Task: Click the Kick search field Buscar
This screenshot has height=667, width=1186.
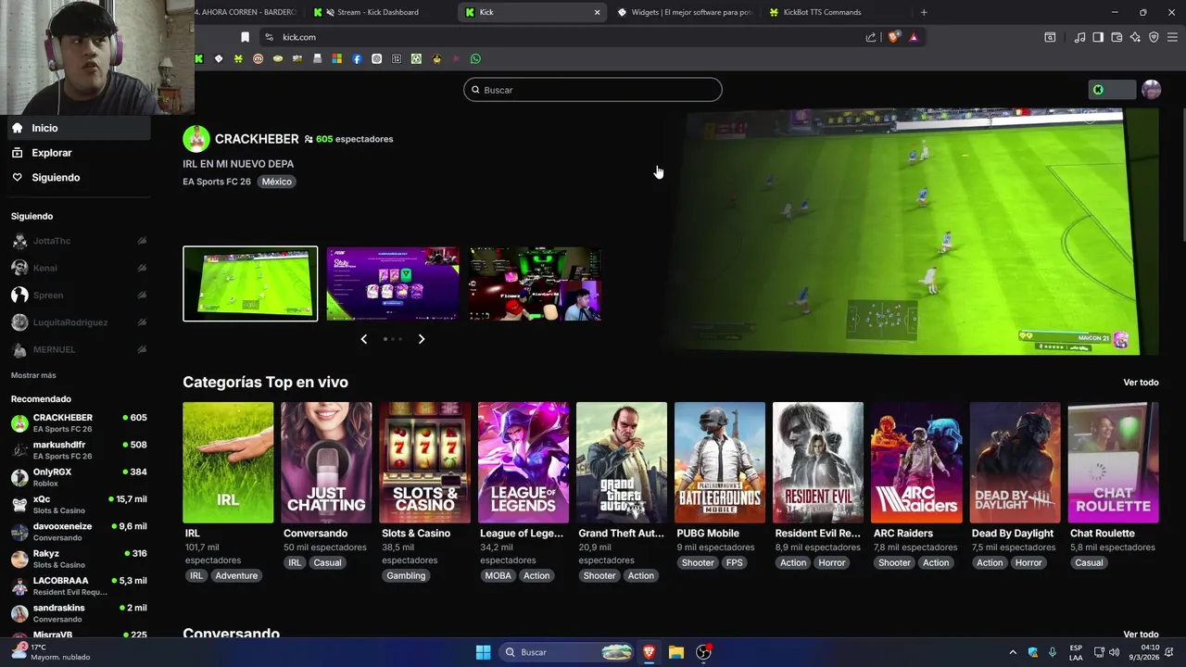Action: pyautogui.click(x=593, y=90)
